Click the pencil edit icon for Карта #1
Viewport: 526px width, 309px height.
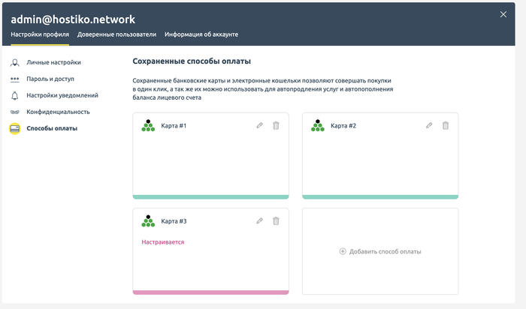point(260,125)
